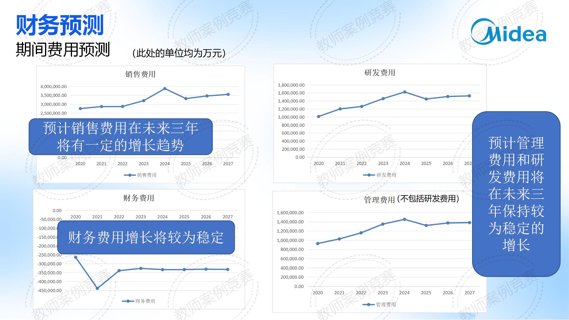Click the 2024 peak point in 研发费用 chart
The height and width of the screenshot is (320, 569).
point(405,92)
